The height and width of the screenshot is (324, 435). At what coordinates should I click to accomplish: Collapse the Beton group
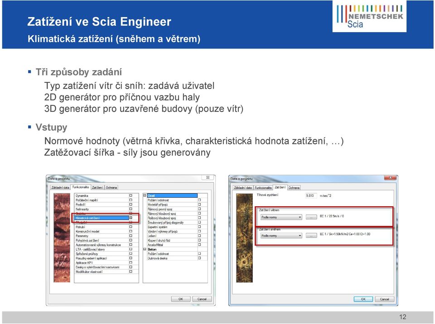pyautogui.click(x=145, y=249)
